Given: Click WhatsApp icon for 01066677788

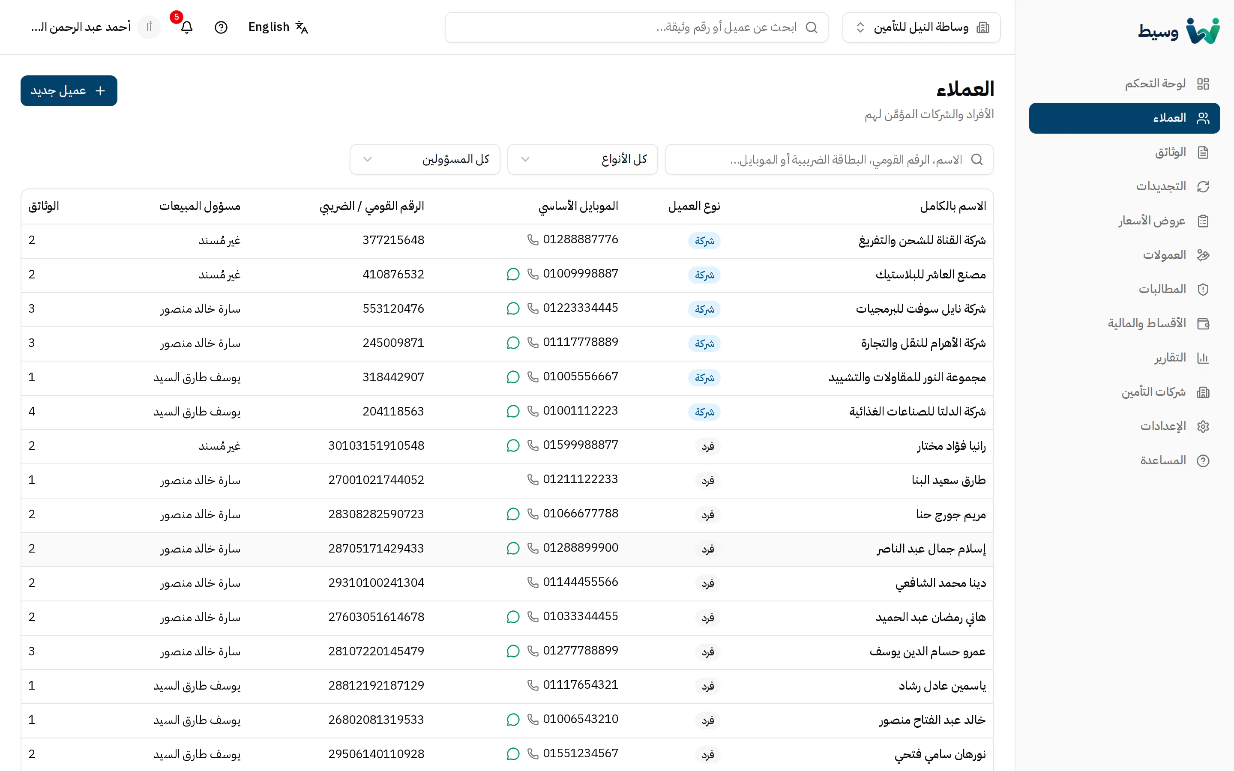Looking at the screenshot, I should (513, 514).
